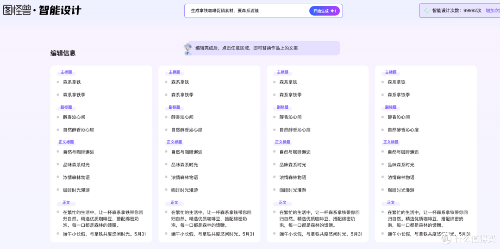Pick 醇香沁心间 in the third card
Viewport: 500px width, 249px height.
[x=290, y=117]
